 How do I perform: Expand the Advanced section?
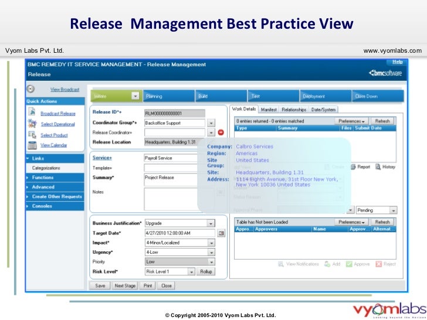[55, 187]
